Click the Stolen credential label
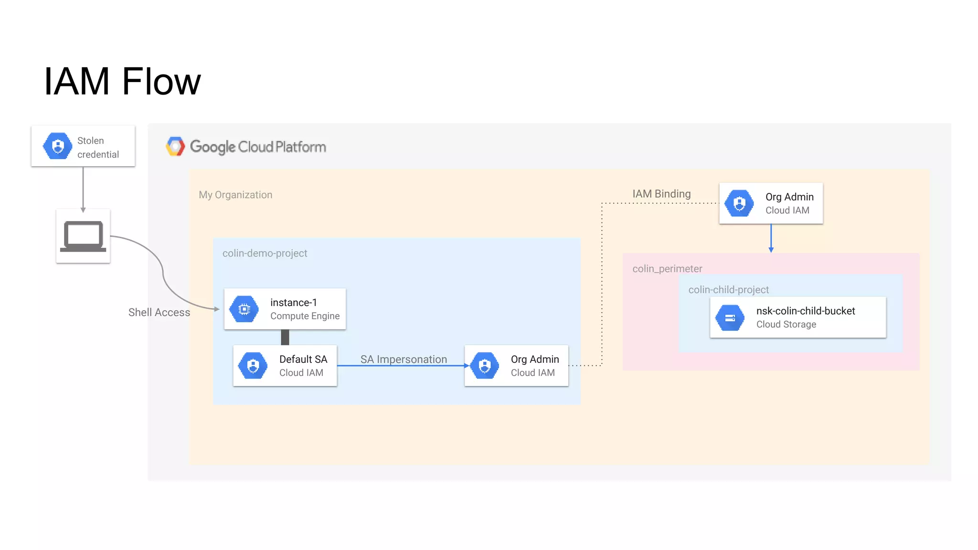The width and height of the screenshot is (978, 550). click(98, 148)
